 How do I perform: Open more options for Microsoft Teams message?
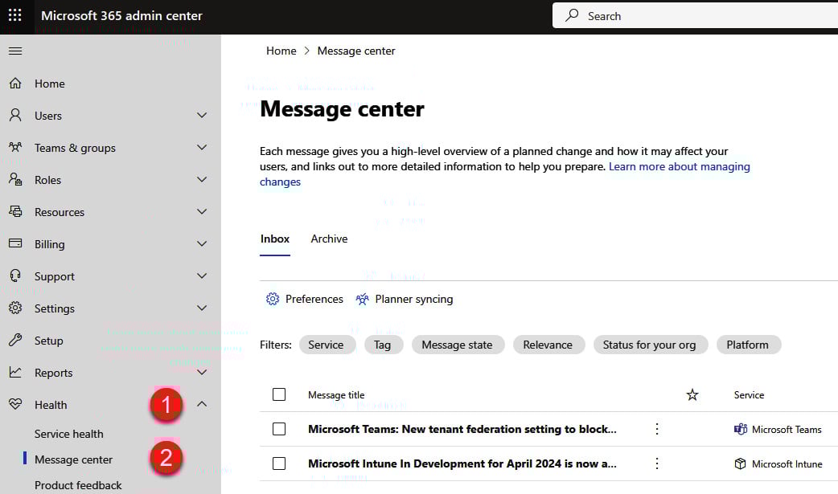point(657,429)
